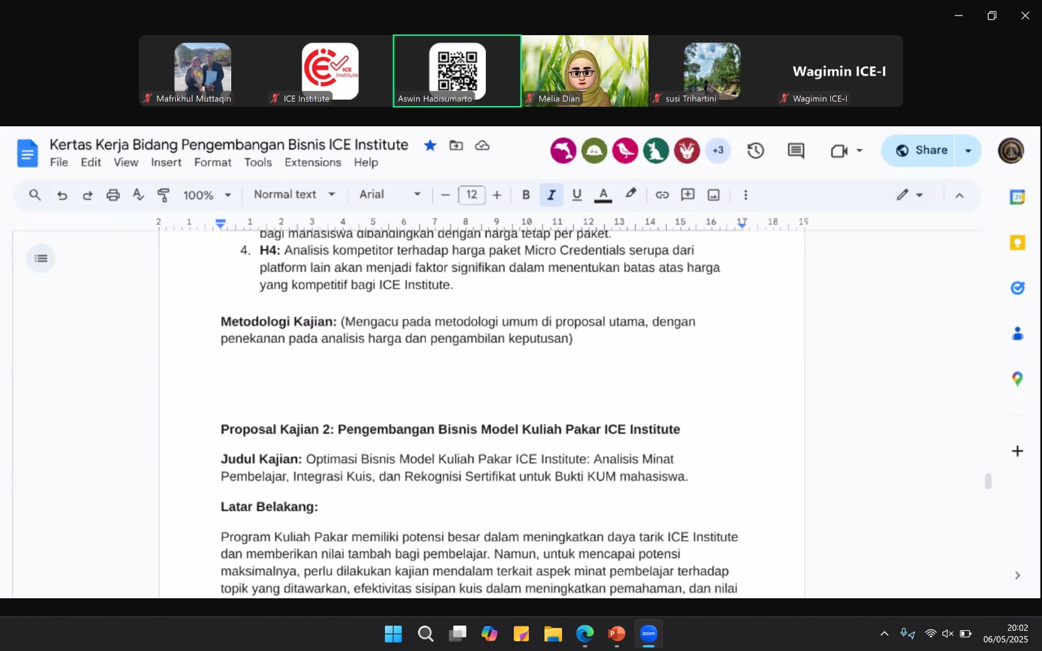Click the green rabbit collaborator avatar
The image size is (1042, 651).
point(656,150)
